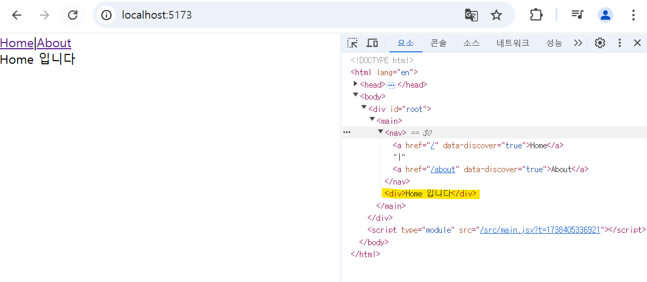Viewport: 647px width, 282px height.
Task: Click the "Home 입니다" page text
Action: (37, 59)
